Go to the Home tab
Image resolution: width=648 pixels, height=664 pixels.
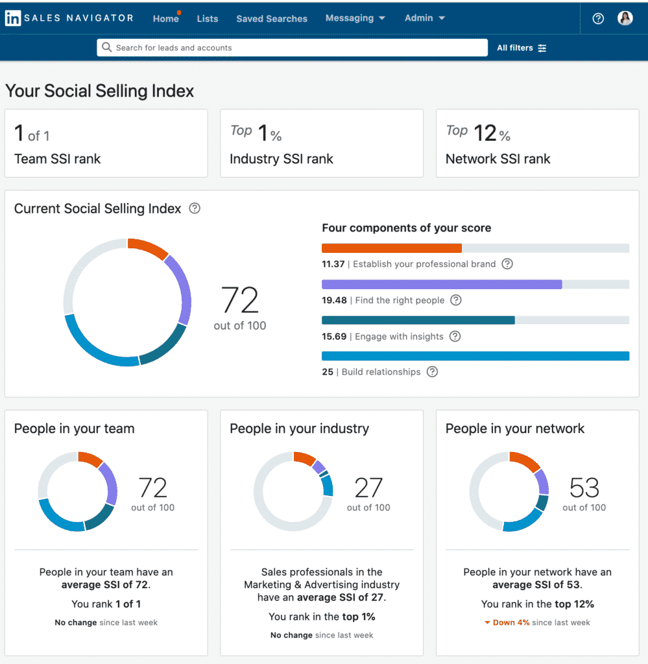click(x=166, y=19)
